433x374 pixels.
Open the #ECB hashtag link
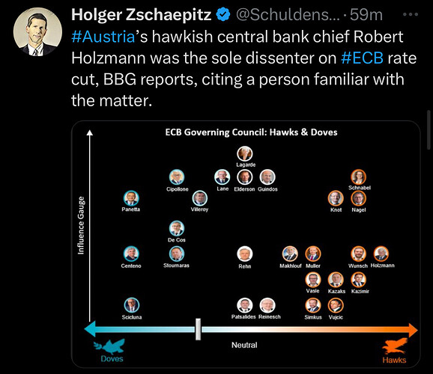362,58
